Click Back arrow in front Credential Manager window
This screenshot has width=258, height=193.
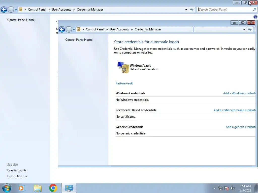[x=62, y=30]
